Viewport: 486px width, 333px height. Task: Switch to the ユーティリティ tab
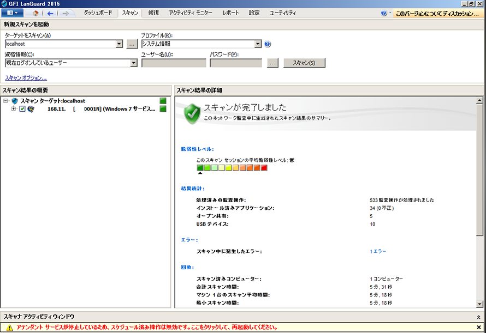coord(283,13)
